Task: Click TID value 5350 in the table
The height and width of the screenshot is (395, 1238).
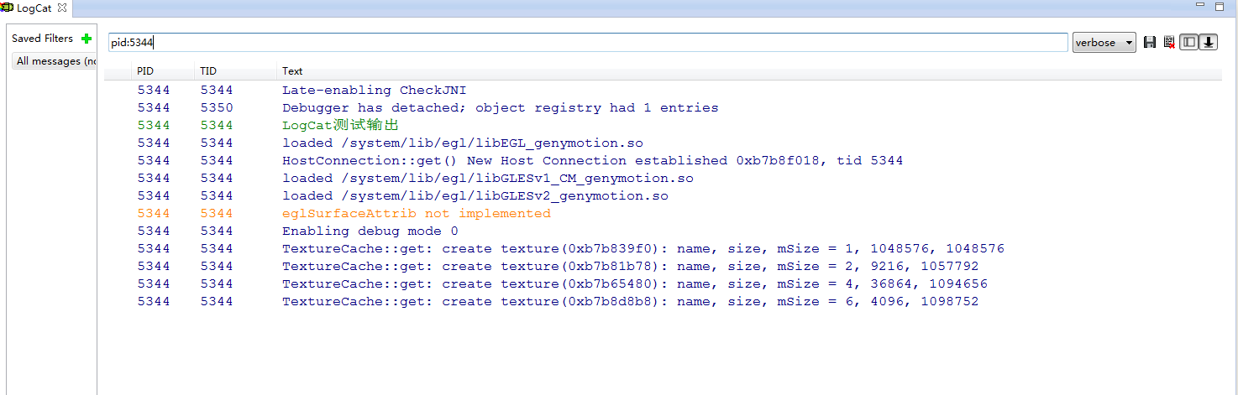Action: 217,108
